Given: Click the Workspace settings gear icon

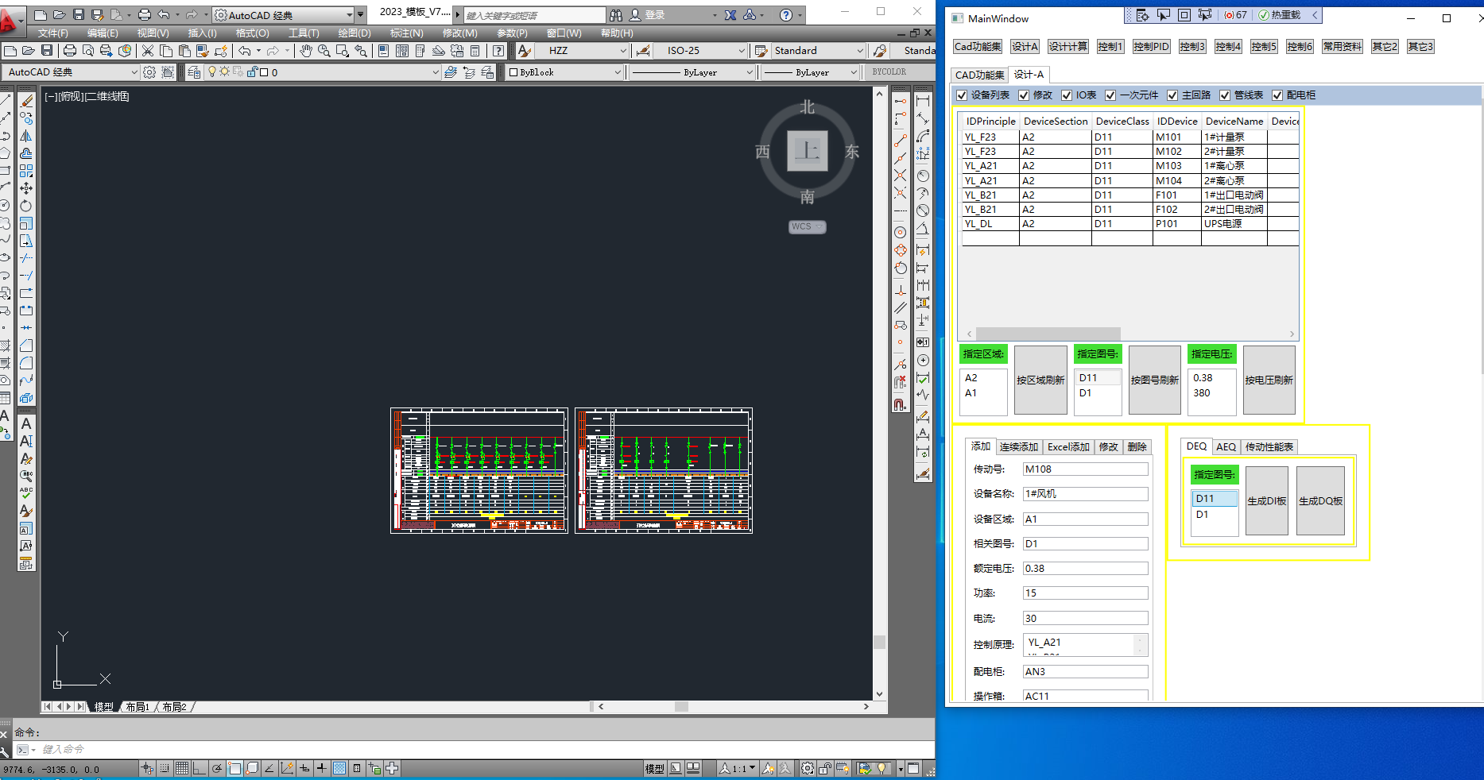Looking at the screenshot, I should [149, 72].
